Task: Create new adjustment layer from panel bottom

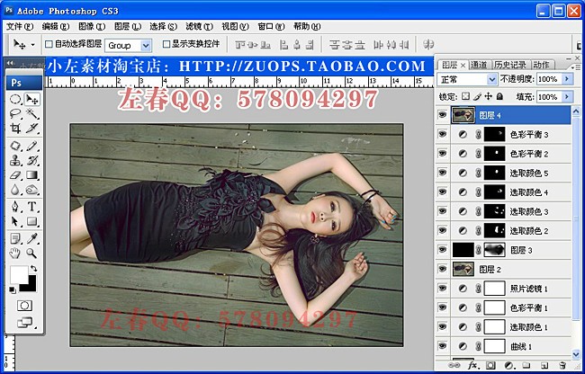Action: 508,365
